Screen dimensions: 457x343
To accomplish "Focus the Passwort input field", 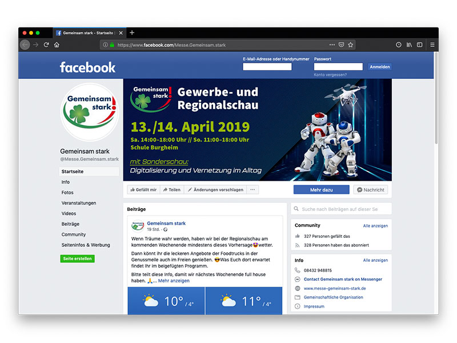I will (338, 67).
